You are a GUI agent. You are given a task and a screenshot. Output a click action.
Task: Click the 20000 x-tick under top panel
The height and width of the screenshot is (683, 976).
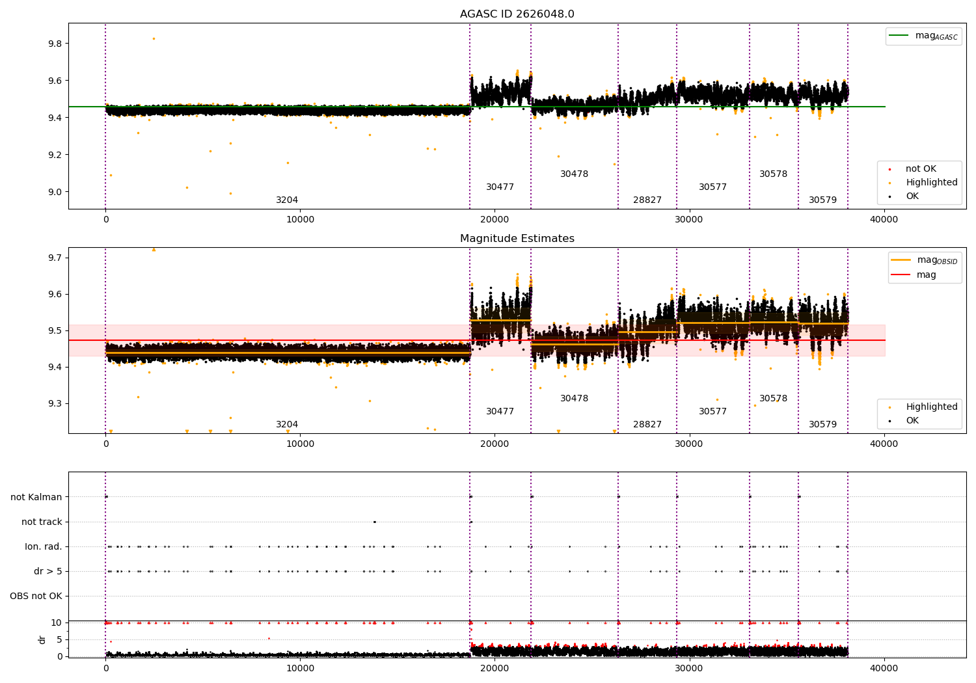click(495, 219)
